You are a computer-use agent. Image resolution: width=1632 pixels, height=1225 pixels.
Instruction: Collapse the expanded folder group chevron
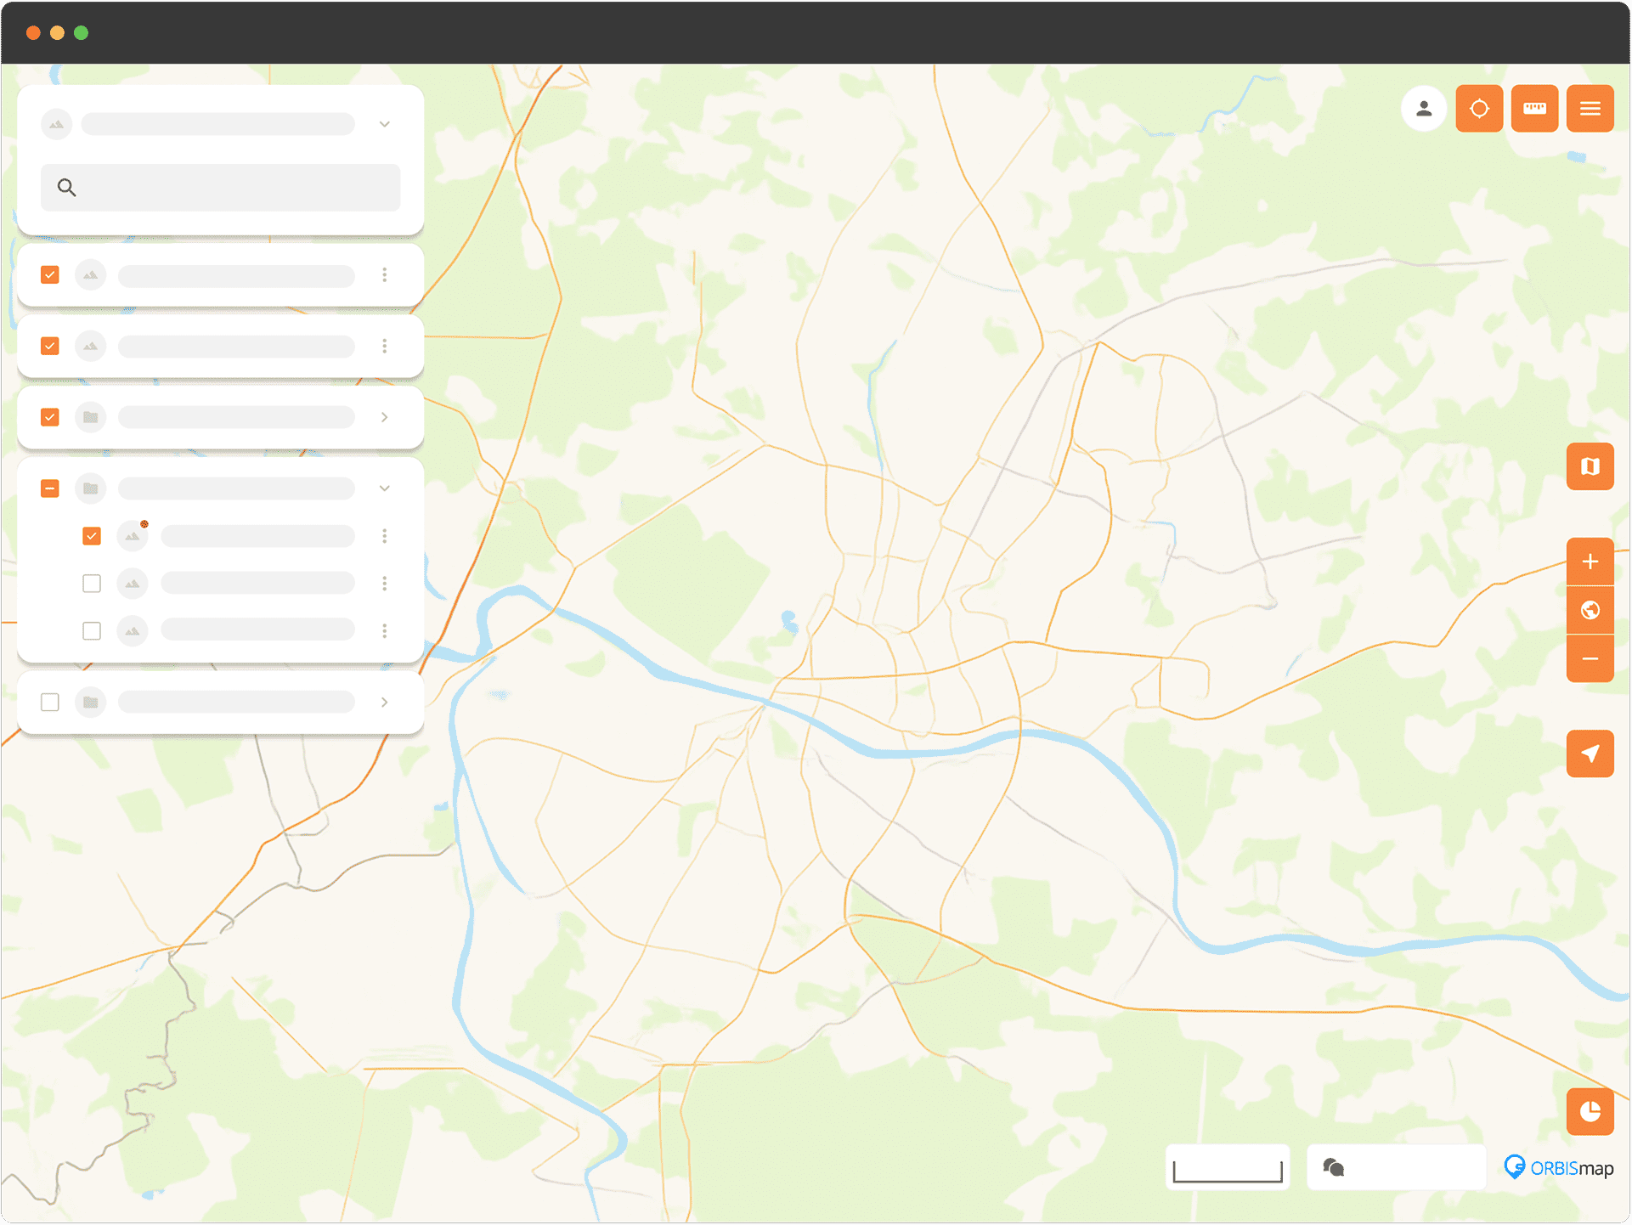pyautogui.click(x=384, y=488)
